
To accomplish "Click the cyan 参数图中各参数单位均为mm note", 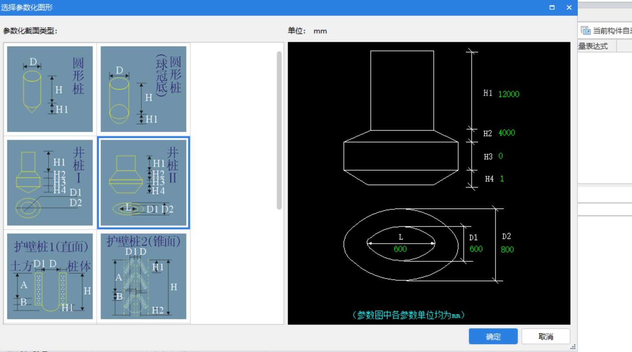I will pos(409,315).
